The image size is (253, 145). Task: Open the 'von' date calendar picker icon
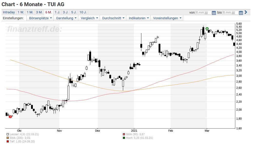[x=214, y=13]
